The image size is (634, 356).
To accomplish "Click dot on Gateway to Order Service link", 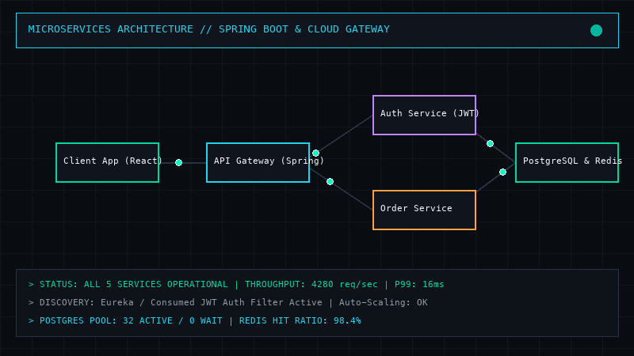I will 330,182.
